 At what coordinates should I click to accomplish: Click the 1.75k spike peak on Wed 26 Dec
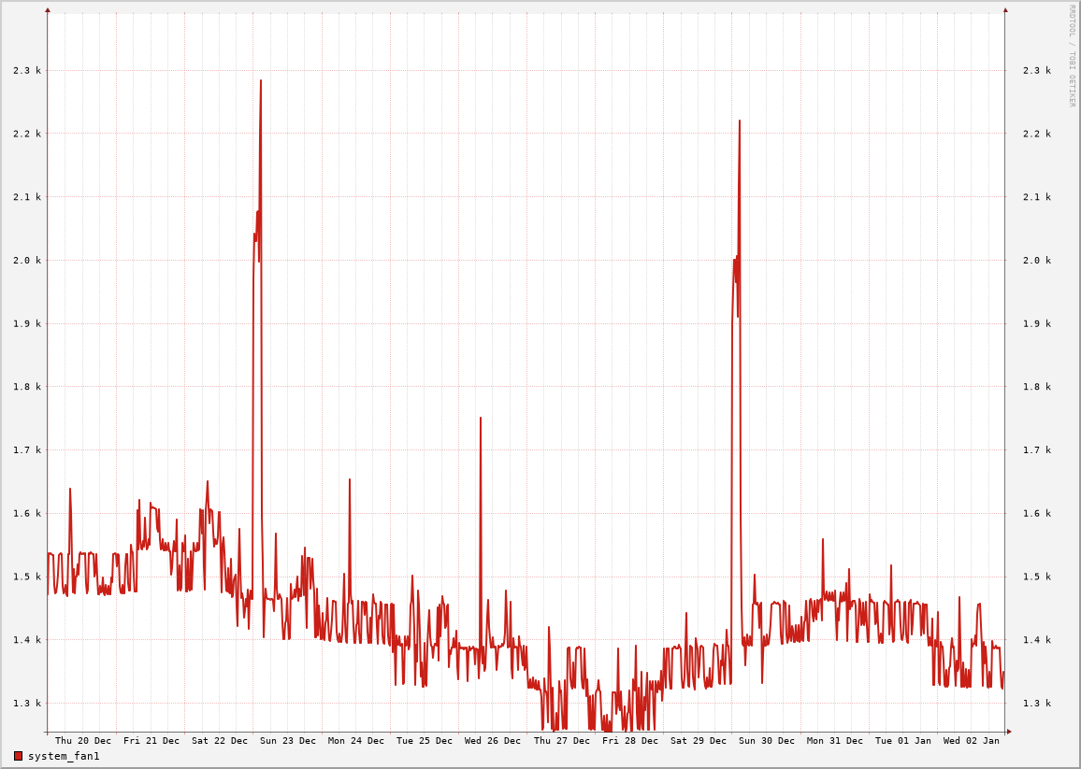point(481,419)
